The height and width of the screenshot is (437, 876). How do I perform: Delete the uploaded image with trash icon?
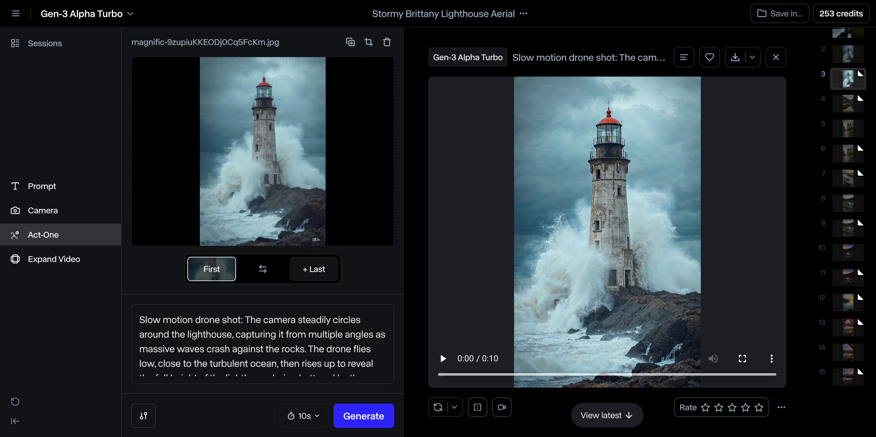pyautogui.click(x=387, y=42)
